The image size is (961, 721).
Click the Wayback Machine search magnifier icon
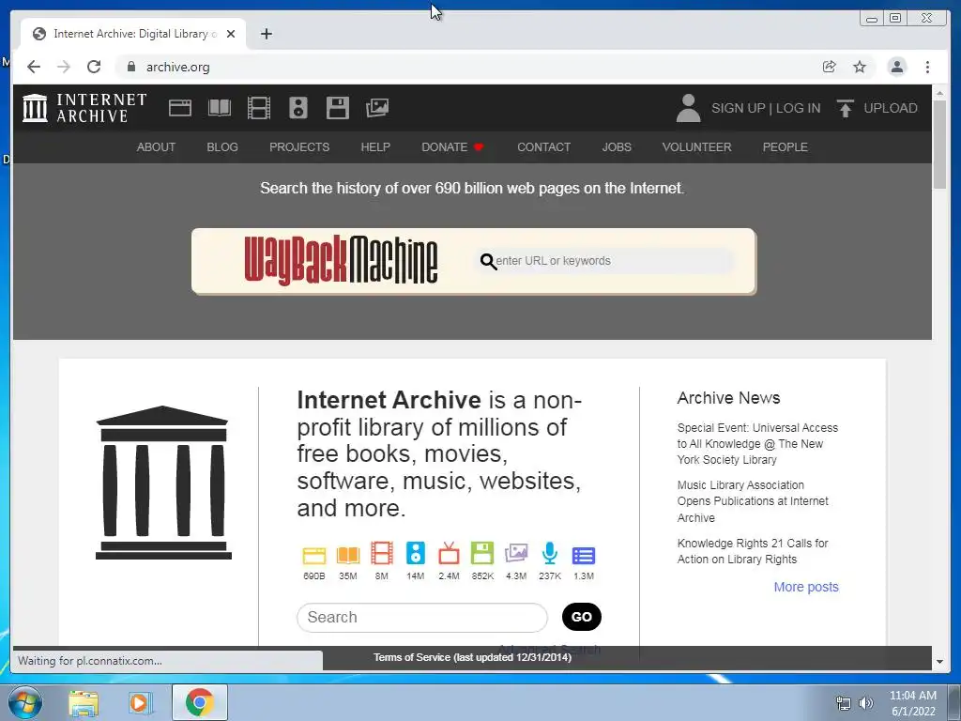(x=488, y=262)
